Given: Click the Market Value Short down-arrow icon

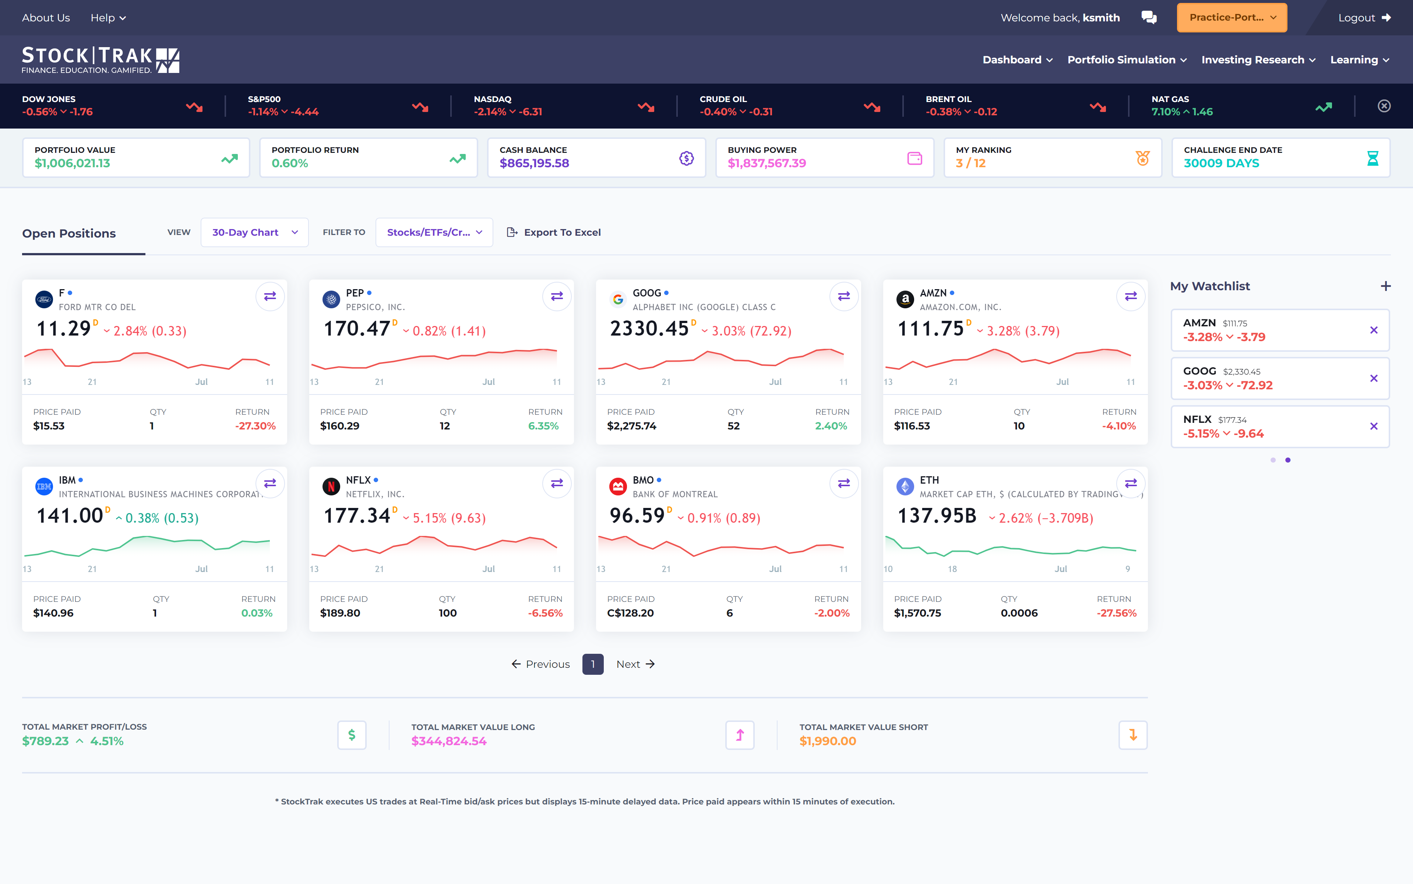Looking at the screenshot, I should coord(1133,735).
